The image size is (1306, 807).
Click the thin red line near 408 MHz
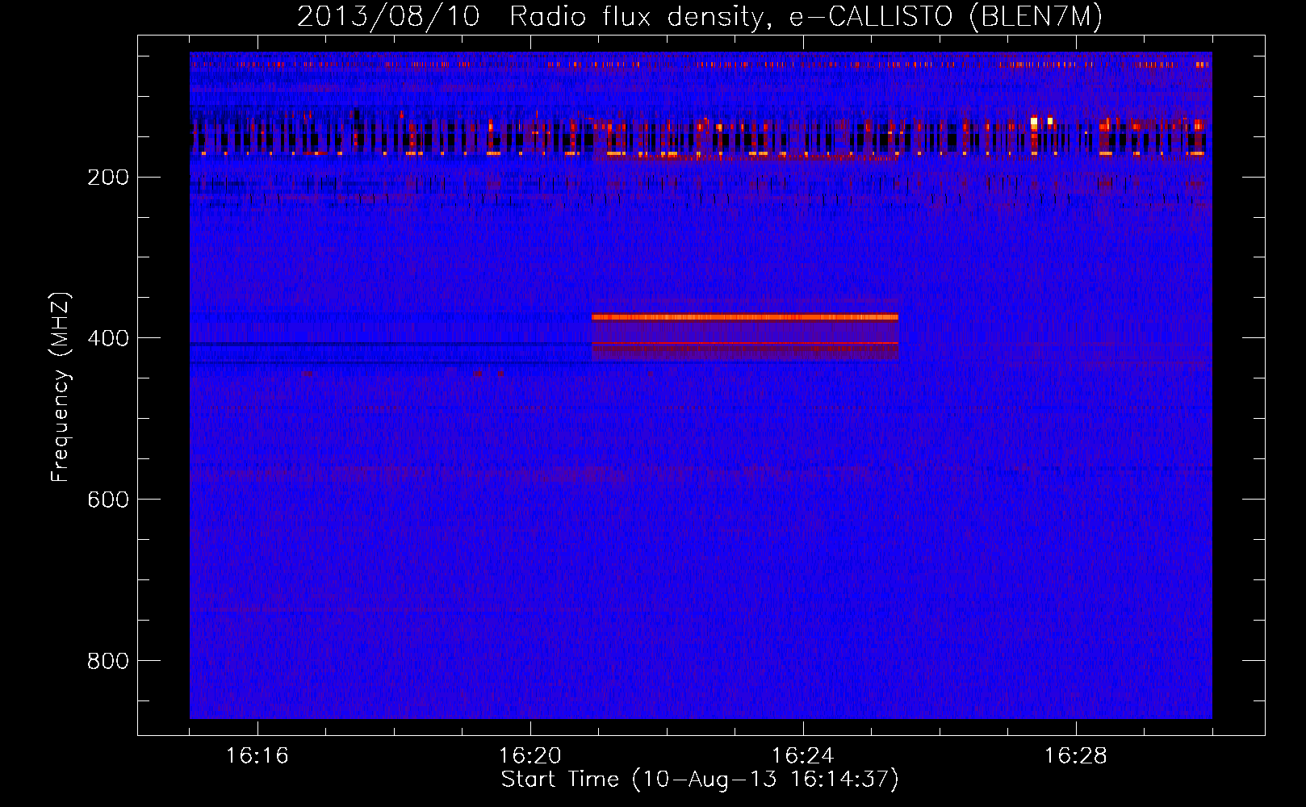point(745,343)
